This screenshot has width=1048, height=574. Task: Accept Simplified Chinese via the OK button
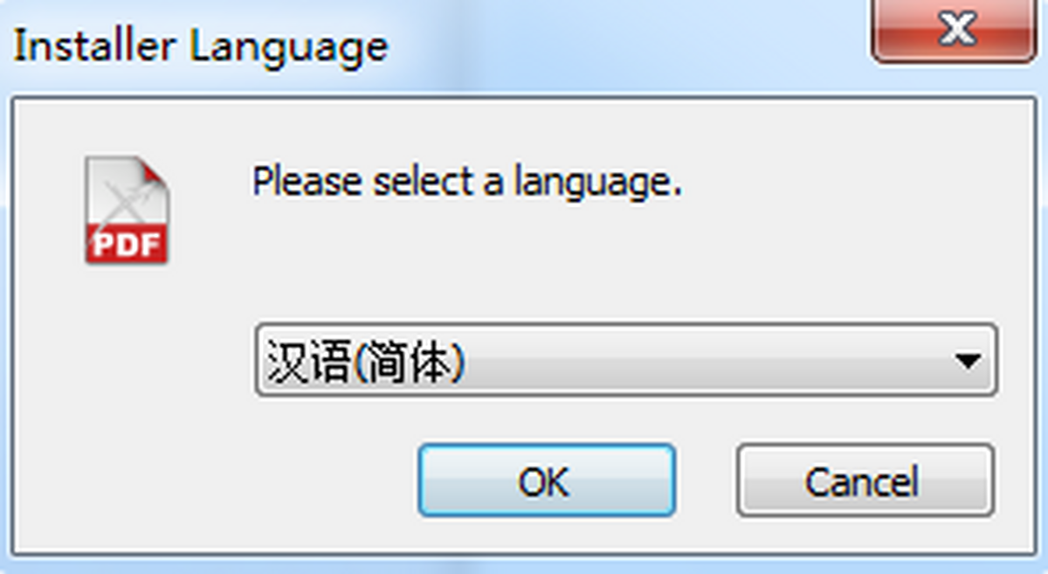pos(547,481)
